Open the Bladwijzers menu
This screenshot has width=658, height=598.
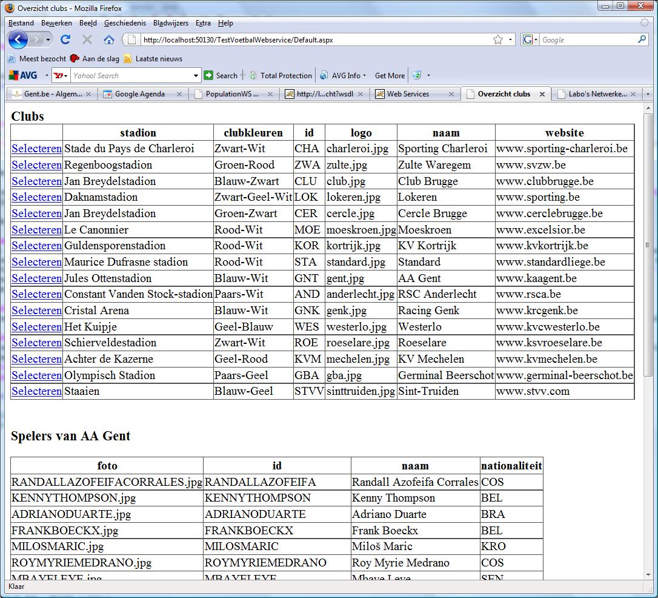pos(170,23)
